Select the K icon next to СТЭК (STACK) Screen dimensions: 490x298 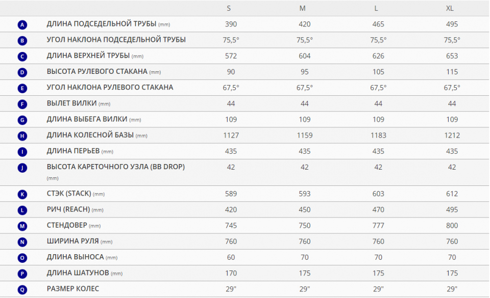coord(22,194)
